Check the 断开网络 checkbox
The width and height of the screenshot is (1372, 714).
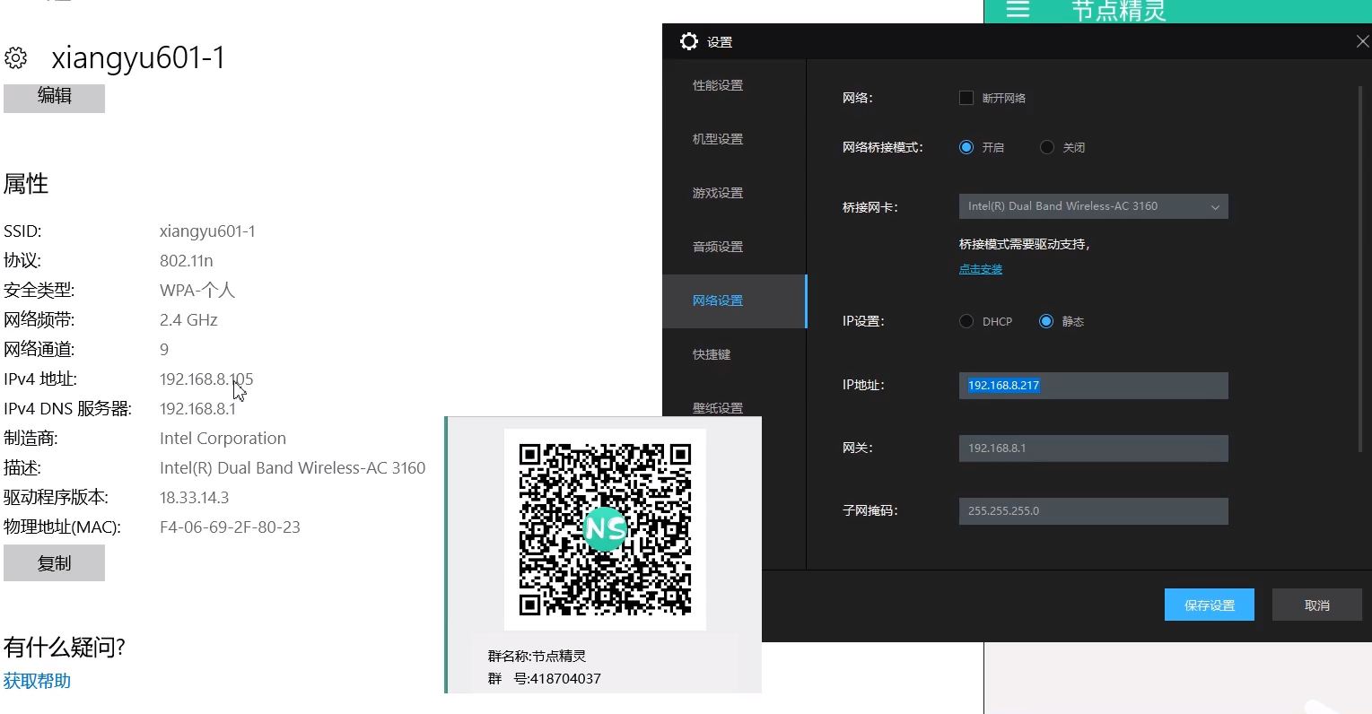click(x=966, y=98)
